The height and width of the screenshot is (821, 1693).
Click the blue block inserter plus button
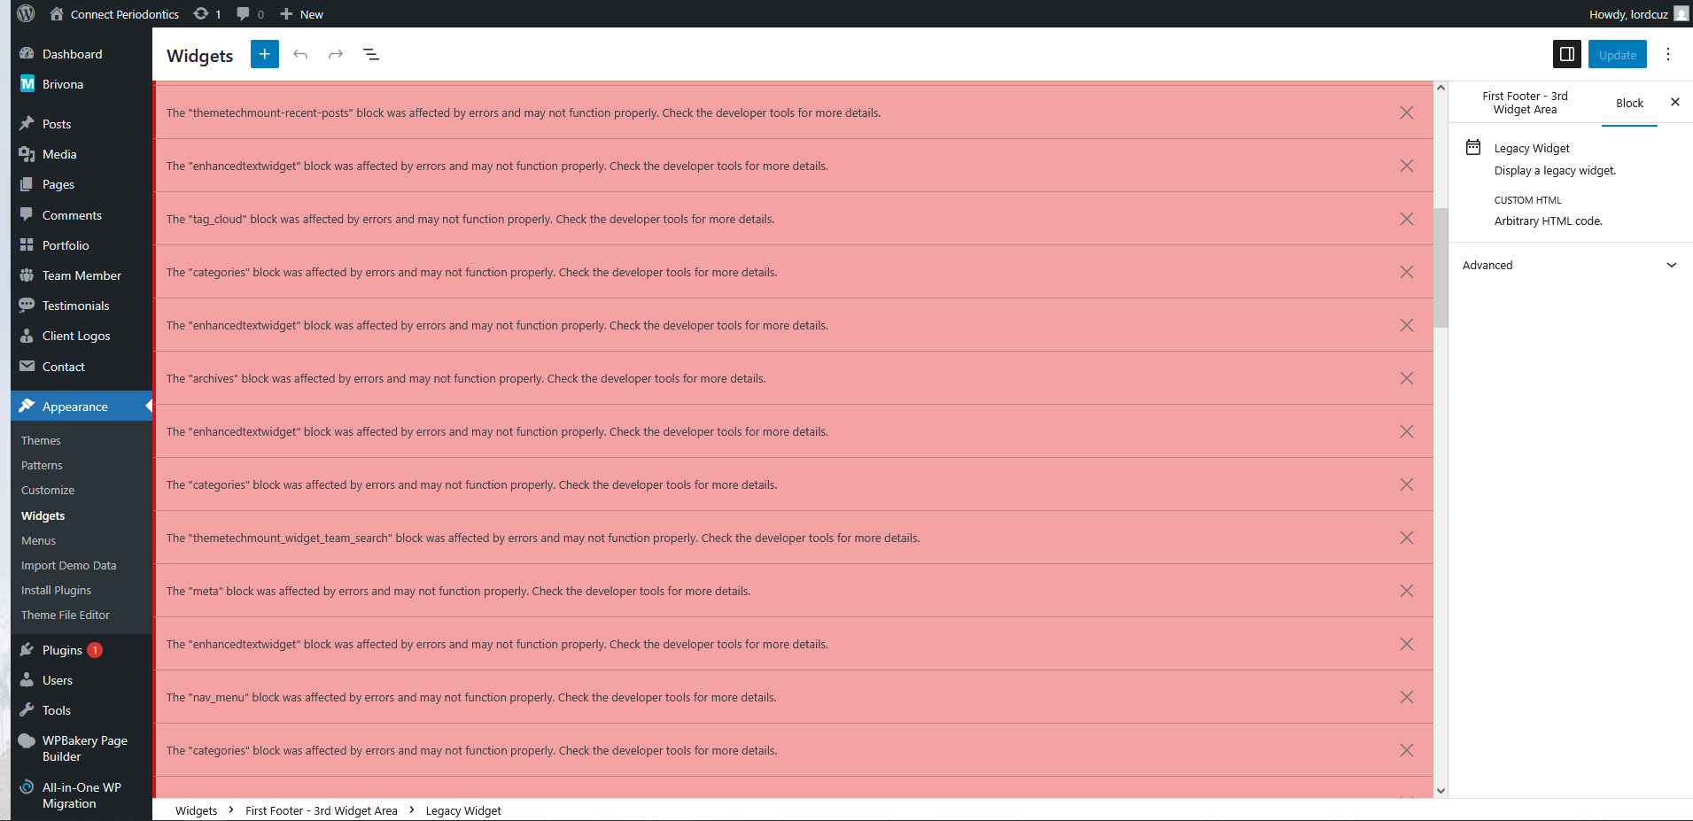pos(264,54)
